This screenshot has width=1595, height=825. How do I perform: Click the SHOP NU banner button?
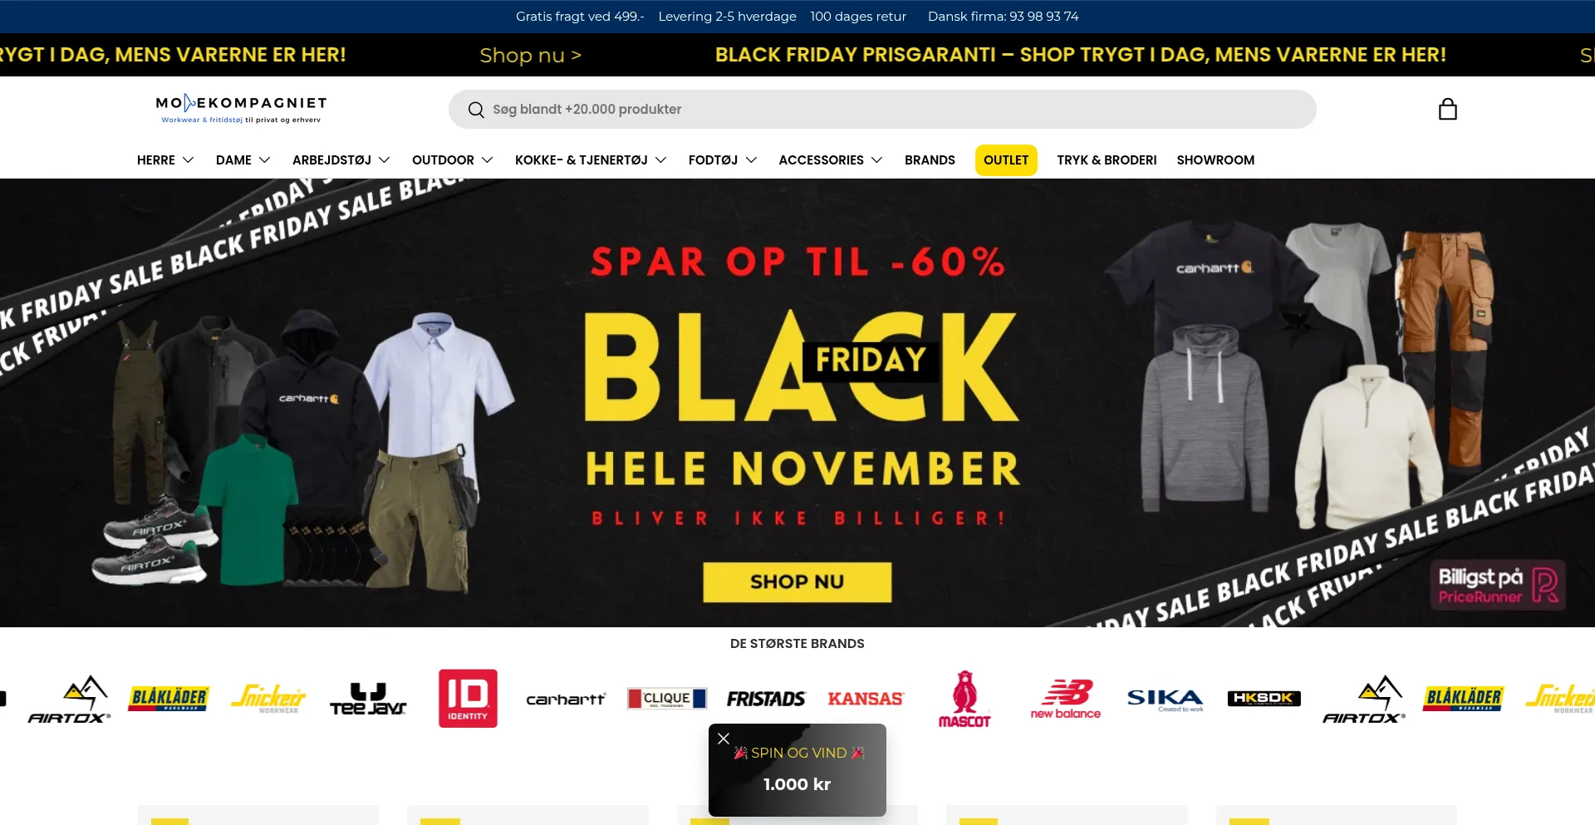797,582
